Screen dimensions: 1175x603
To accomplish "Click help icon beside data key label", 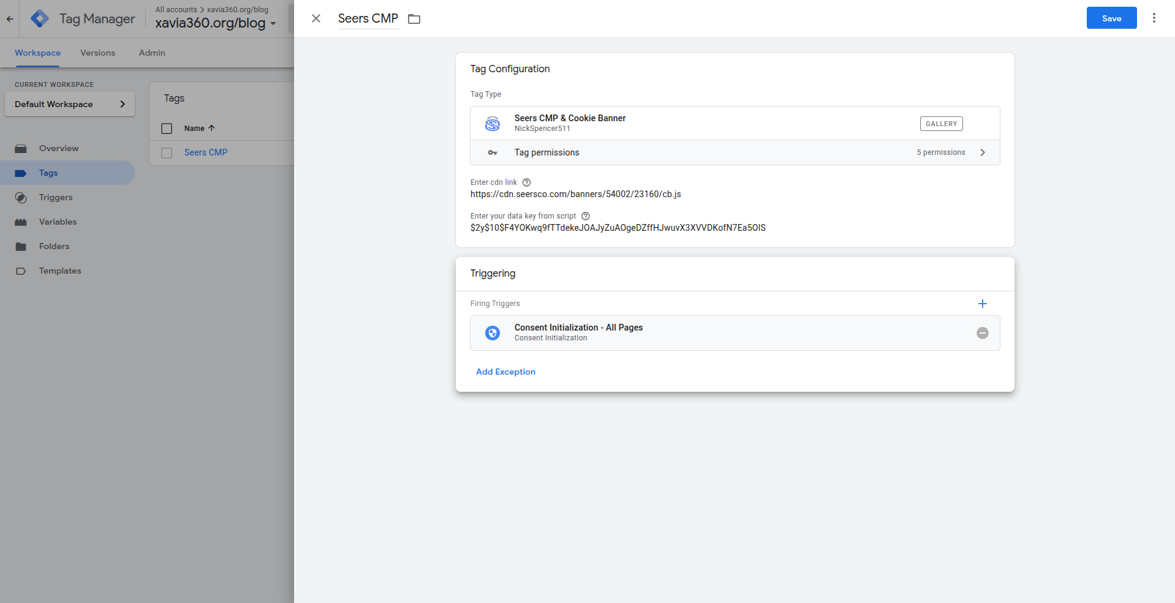I will click(585, 216).
